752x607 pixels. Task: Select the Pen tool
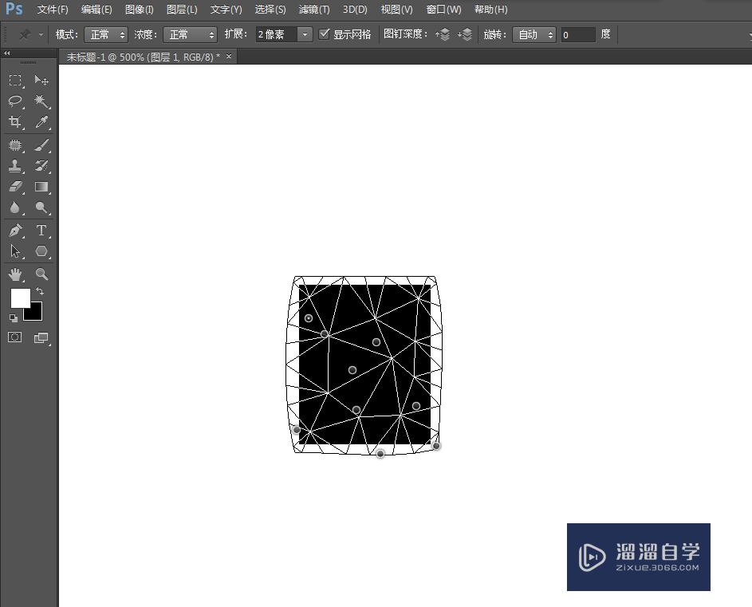15,231
